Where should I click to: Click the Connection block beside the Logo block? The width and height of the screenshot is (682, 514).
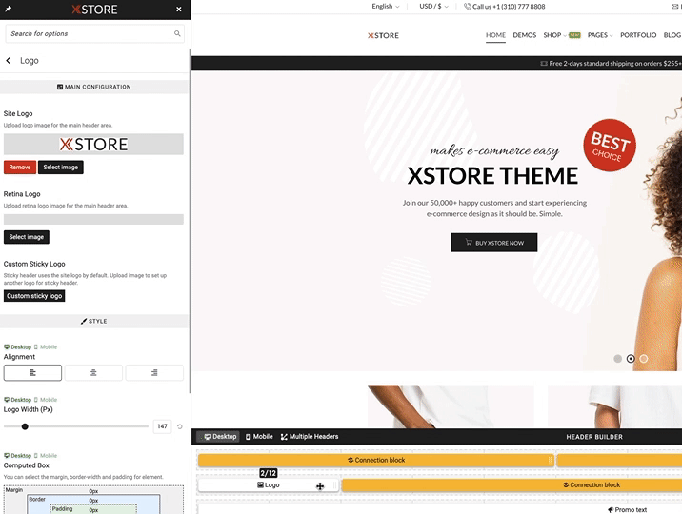pyautogui.click(x=511, y=484)
